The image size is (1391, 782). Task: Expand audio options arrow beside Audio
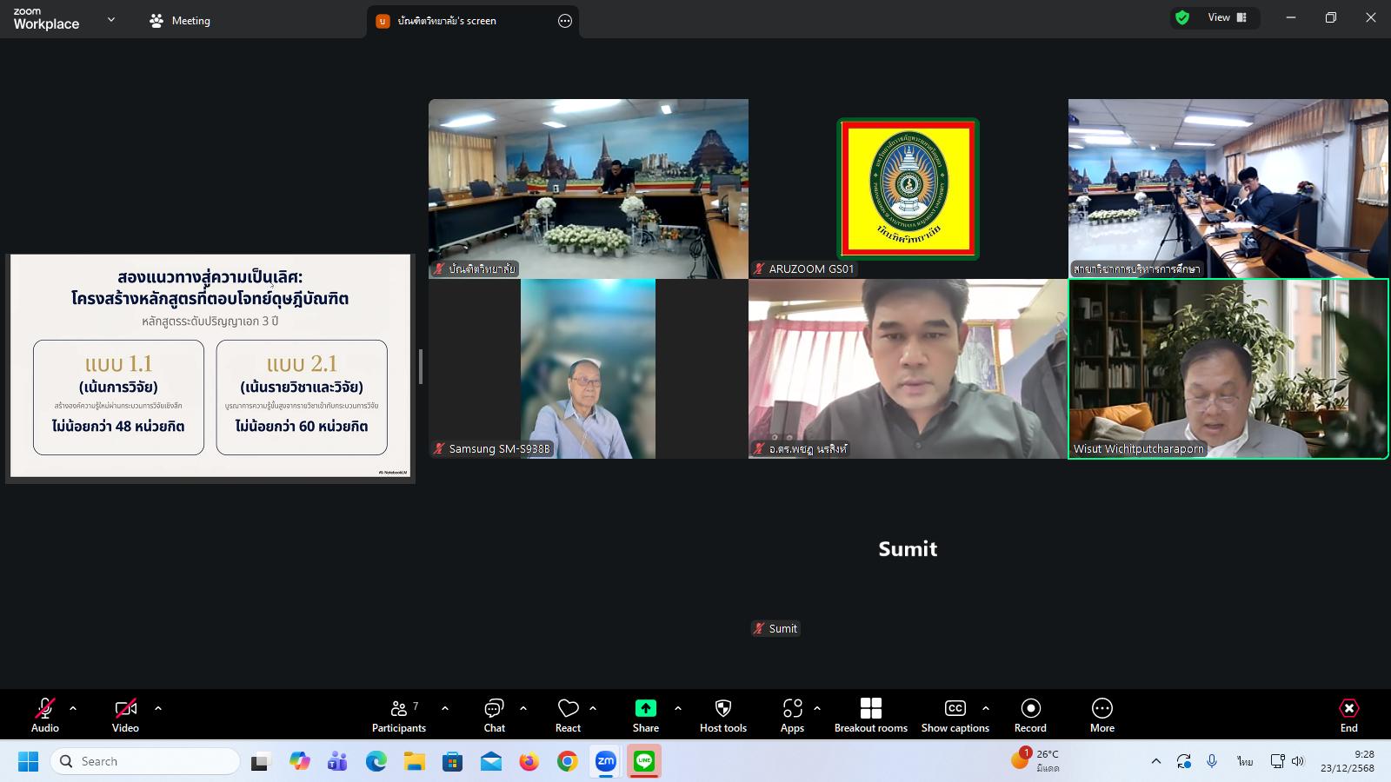[73, 708]
